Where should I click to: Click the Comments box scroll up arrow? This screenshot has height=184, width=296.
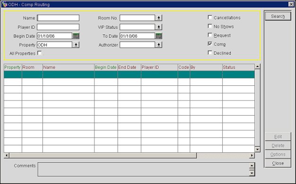click(252, 166)
